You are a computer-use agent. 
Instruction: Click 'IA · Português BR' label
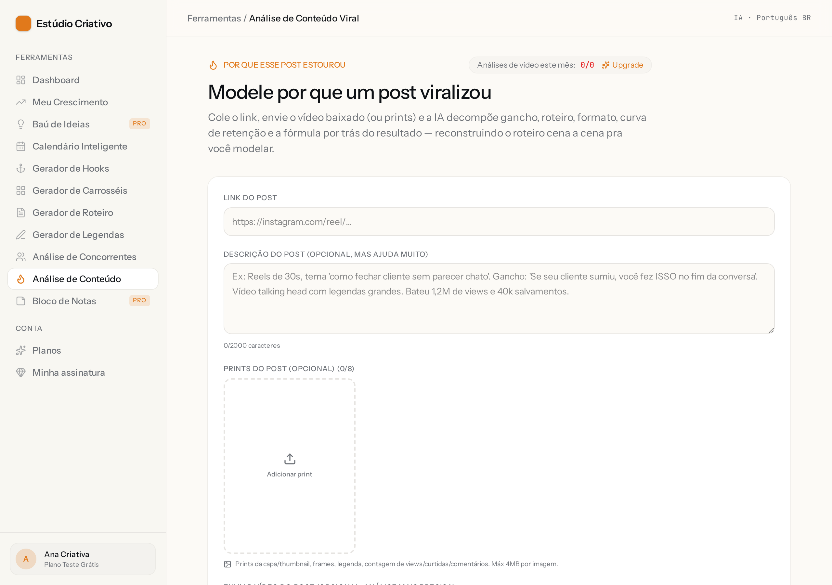(x=772, y=18)
